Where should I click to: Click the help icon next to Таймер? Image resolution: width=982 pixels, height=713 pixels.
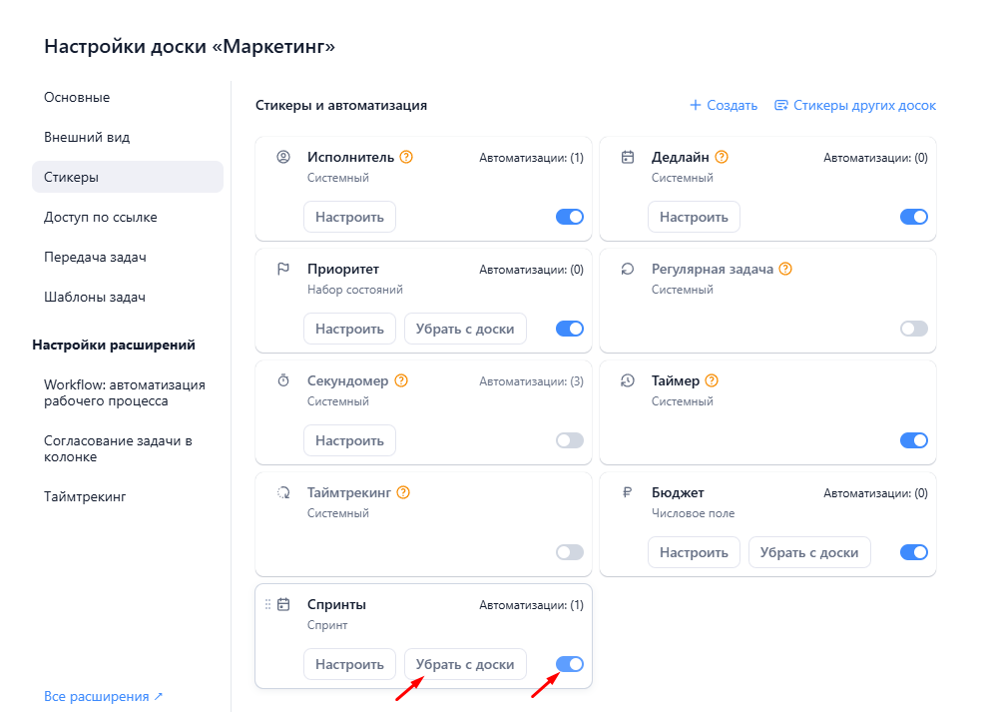(712, 380)
